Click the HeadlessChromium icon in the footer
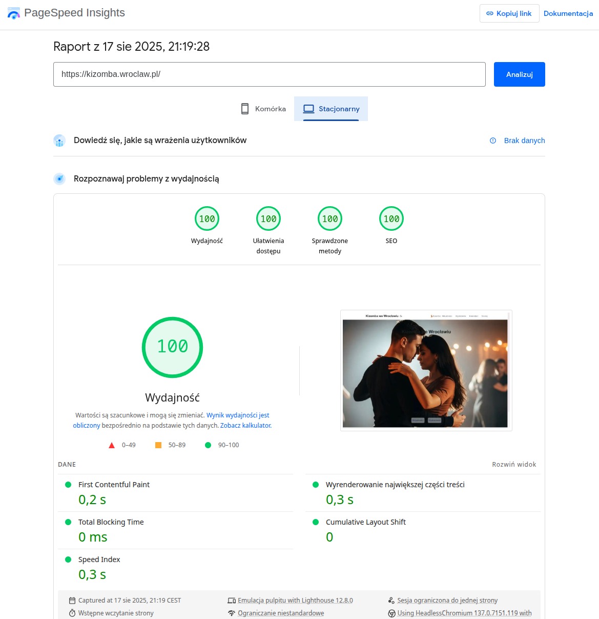The height and width of the screenshot is (619, 599). [x=391, y=613]
